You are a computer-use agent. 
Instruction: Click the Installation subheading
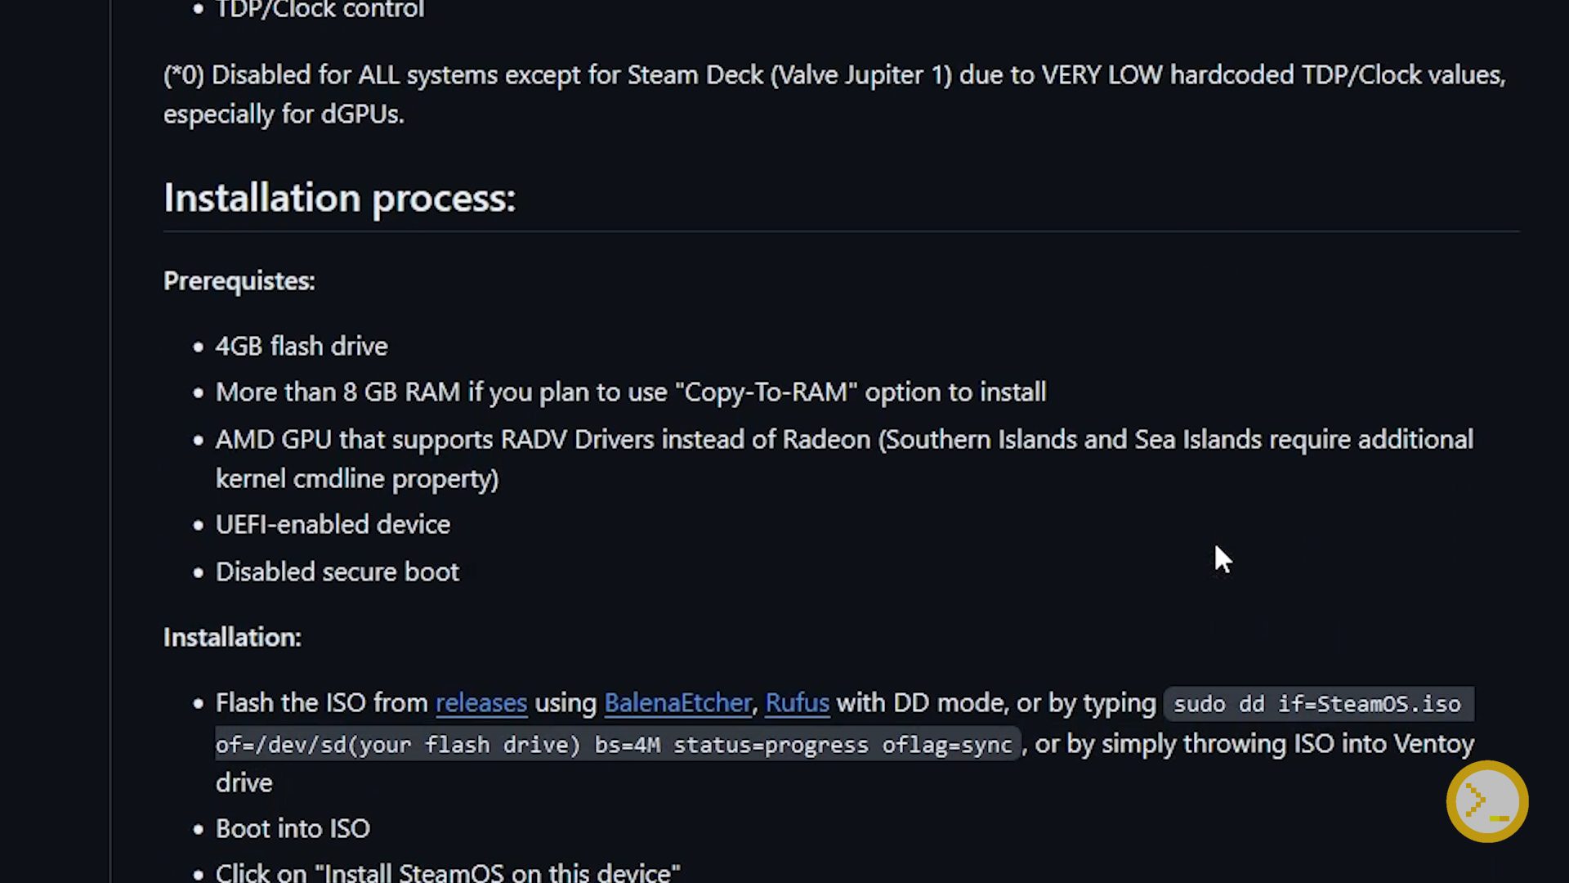click(x=232, y=637)
